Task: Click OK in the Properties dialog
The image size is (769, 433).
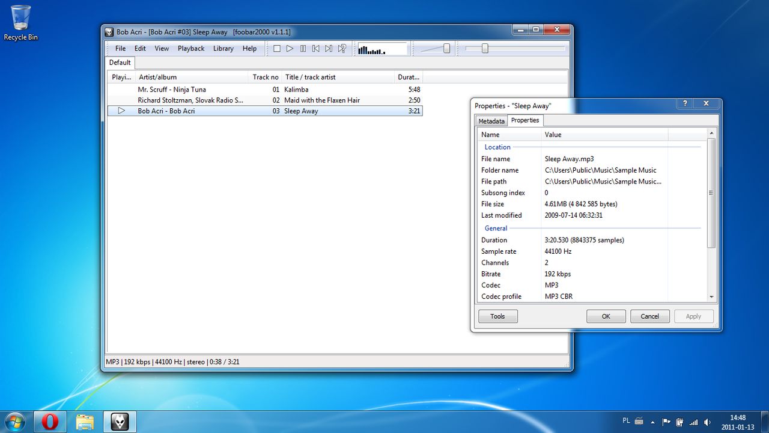Action: pyautogui.click(x=606, y=316)
